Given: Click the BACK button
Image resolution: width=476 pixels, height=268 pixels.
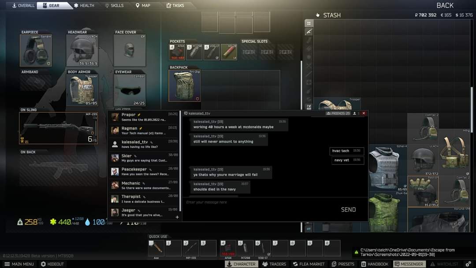Looking at the screenshot, I should 445,5.
